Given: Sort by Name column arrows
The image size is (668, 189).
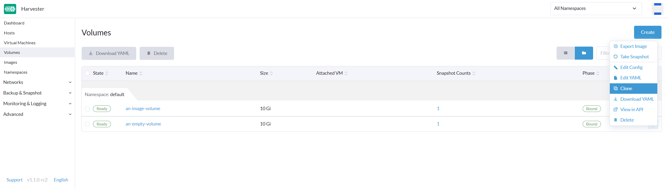Looking at the screenshot, I should click(x=141, y=73).
